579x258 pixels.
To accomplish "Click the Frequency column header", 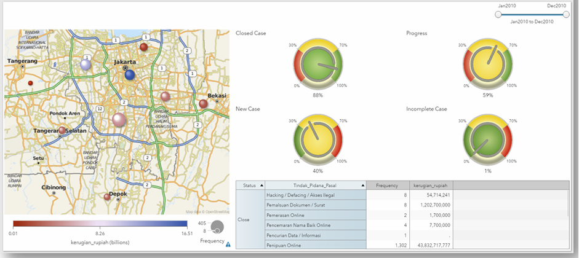I will tap(388, 186).
